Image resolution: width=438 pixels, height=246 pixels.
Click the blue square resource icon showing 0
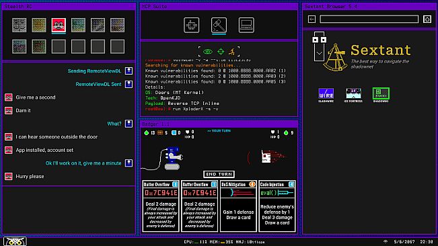point(174,133)
